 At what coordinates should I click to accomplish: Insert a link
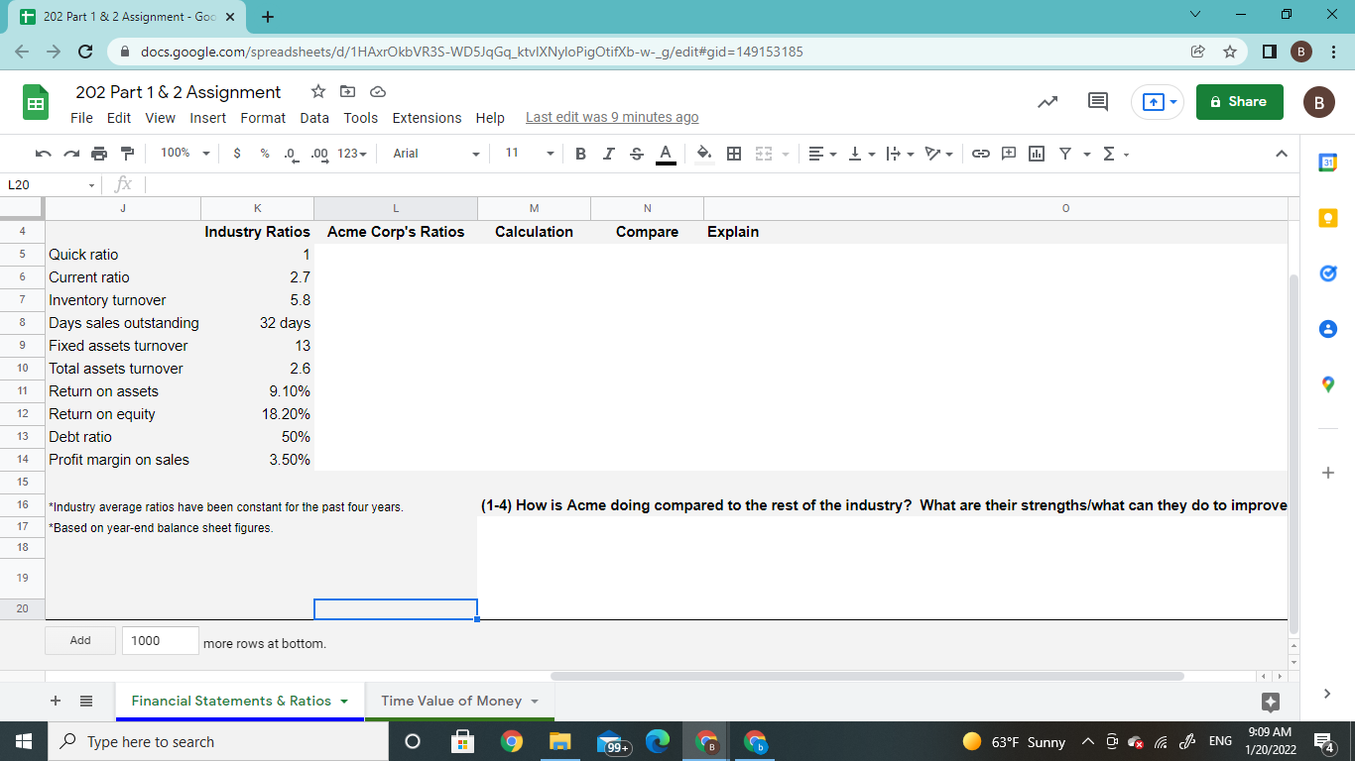click(x=982, y=154)
